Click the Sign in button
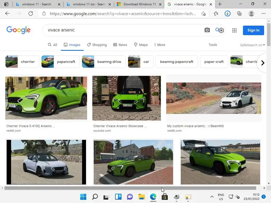 coord(253,30)
